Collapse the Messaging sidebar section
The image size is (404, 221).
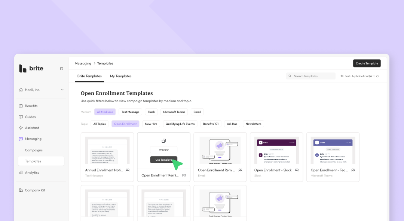[33, 139]
